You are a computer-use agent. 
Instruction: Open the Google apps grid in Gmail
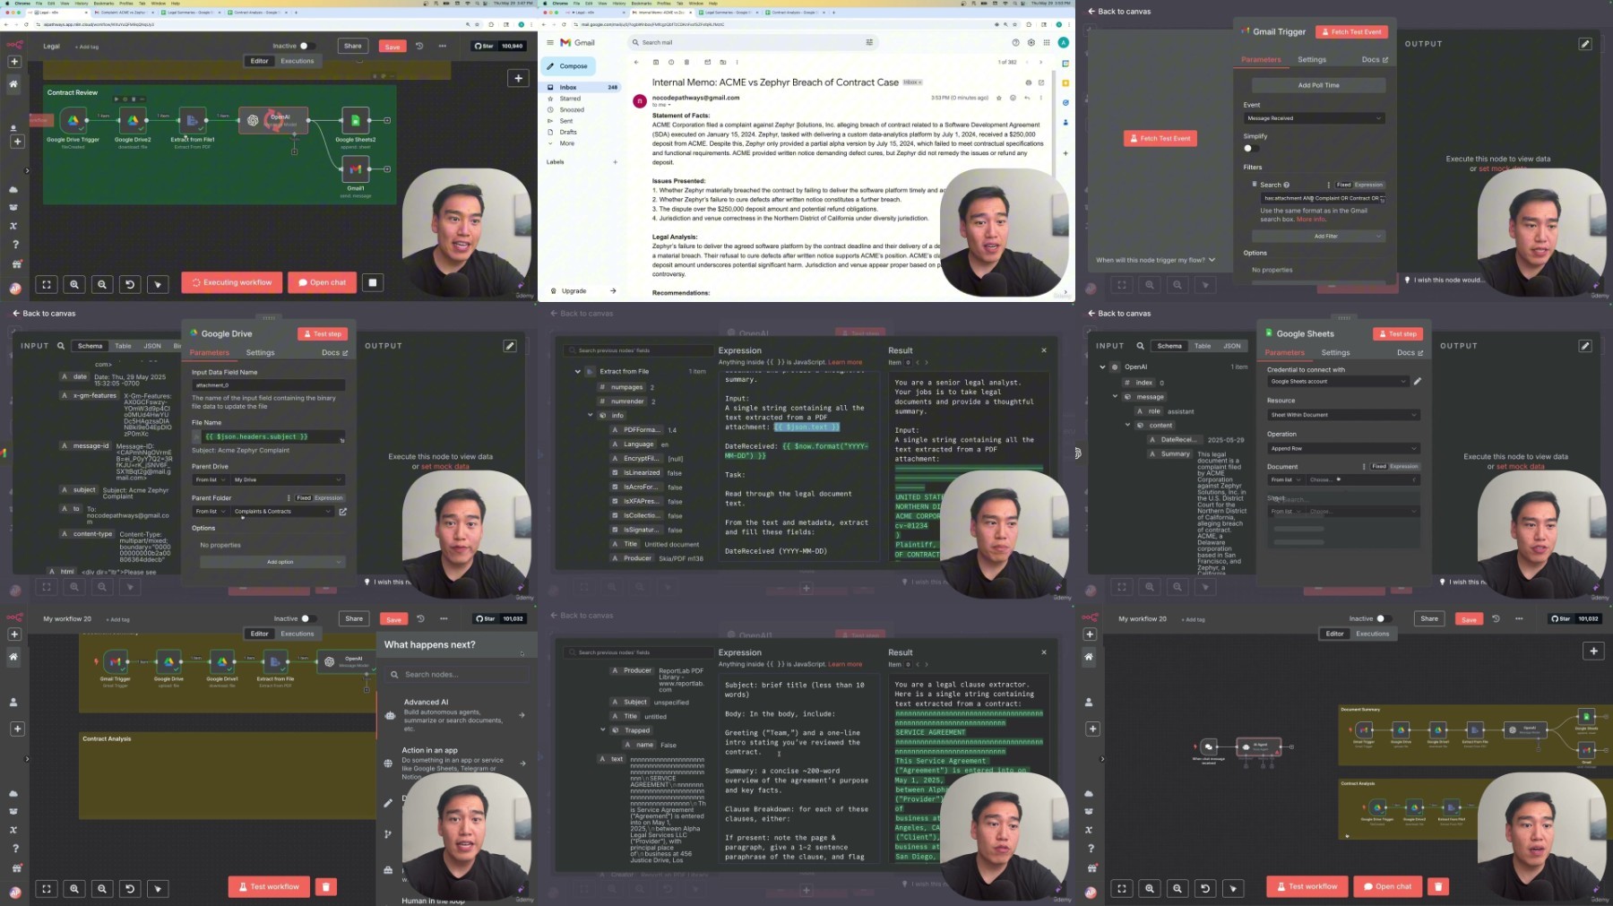click(1047, 42)
